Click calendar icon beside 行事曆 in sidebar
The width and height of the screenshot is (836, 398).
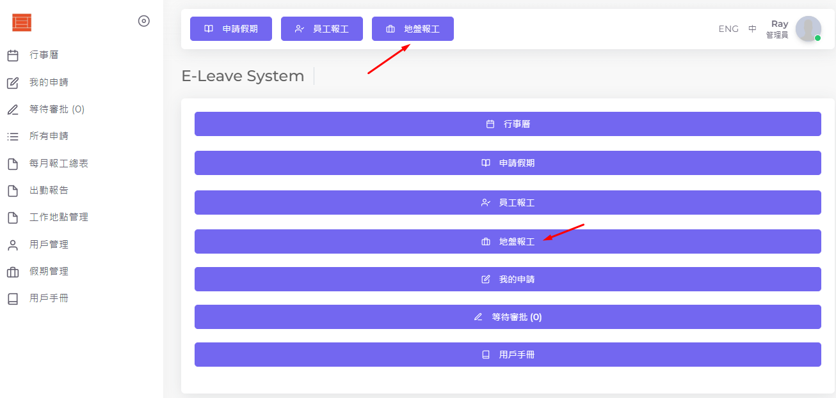pos(13,56)
